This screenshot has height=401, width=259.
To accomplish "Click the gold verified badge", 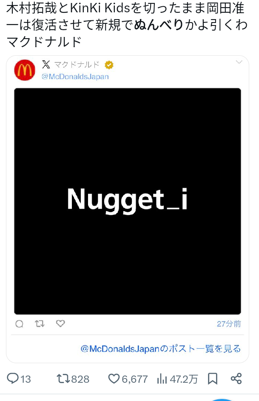I will 109,65.
